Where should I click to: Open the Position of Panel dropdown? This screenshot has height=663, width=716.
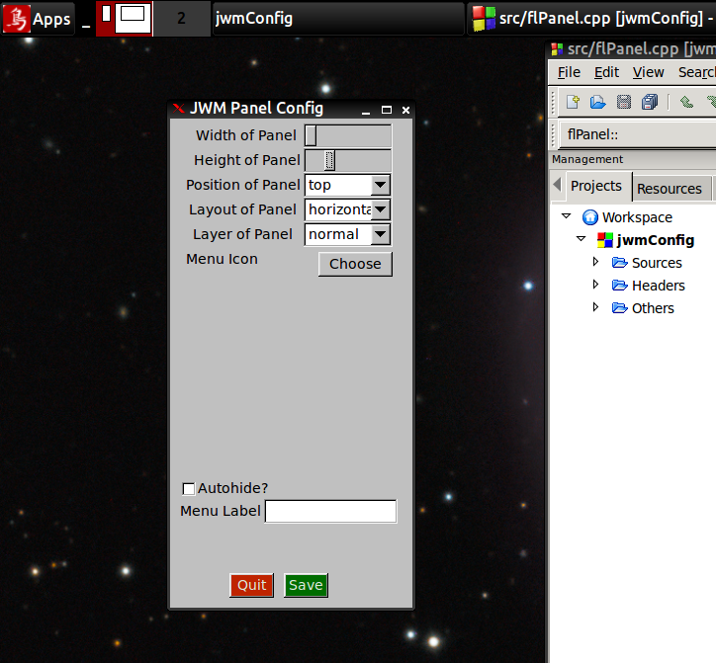tap(381, 185)
